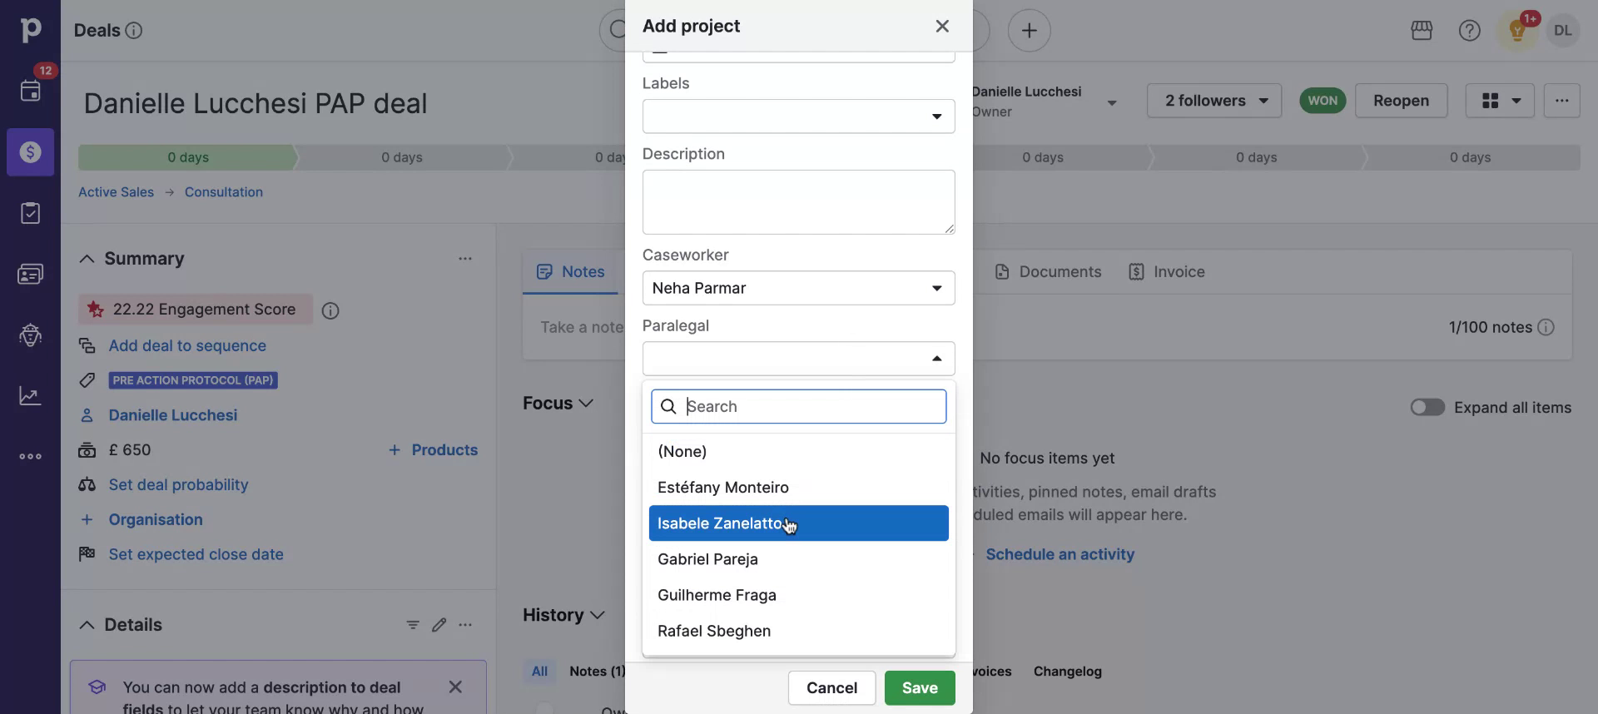Click the quick add plus button

(x=1029, y=31)
